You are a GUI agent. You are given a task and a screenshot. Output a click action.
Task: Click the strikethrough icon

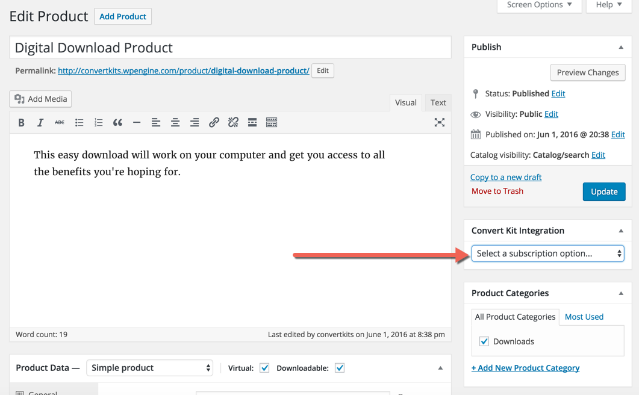tap(60, 122)
